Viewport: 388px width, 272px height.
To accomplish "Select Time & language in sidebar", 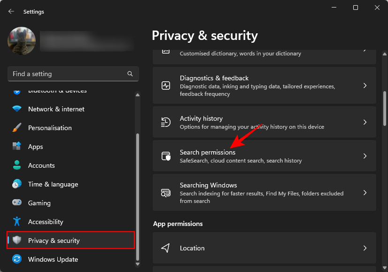I will pos(71,184).
